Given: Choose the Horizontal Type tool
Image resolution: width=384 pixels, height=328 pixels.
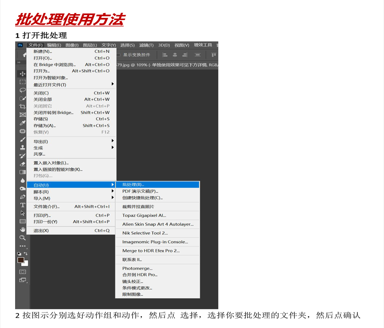Looking at the screenshot, I should pos(23,205).
